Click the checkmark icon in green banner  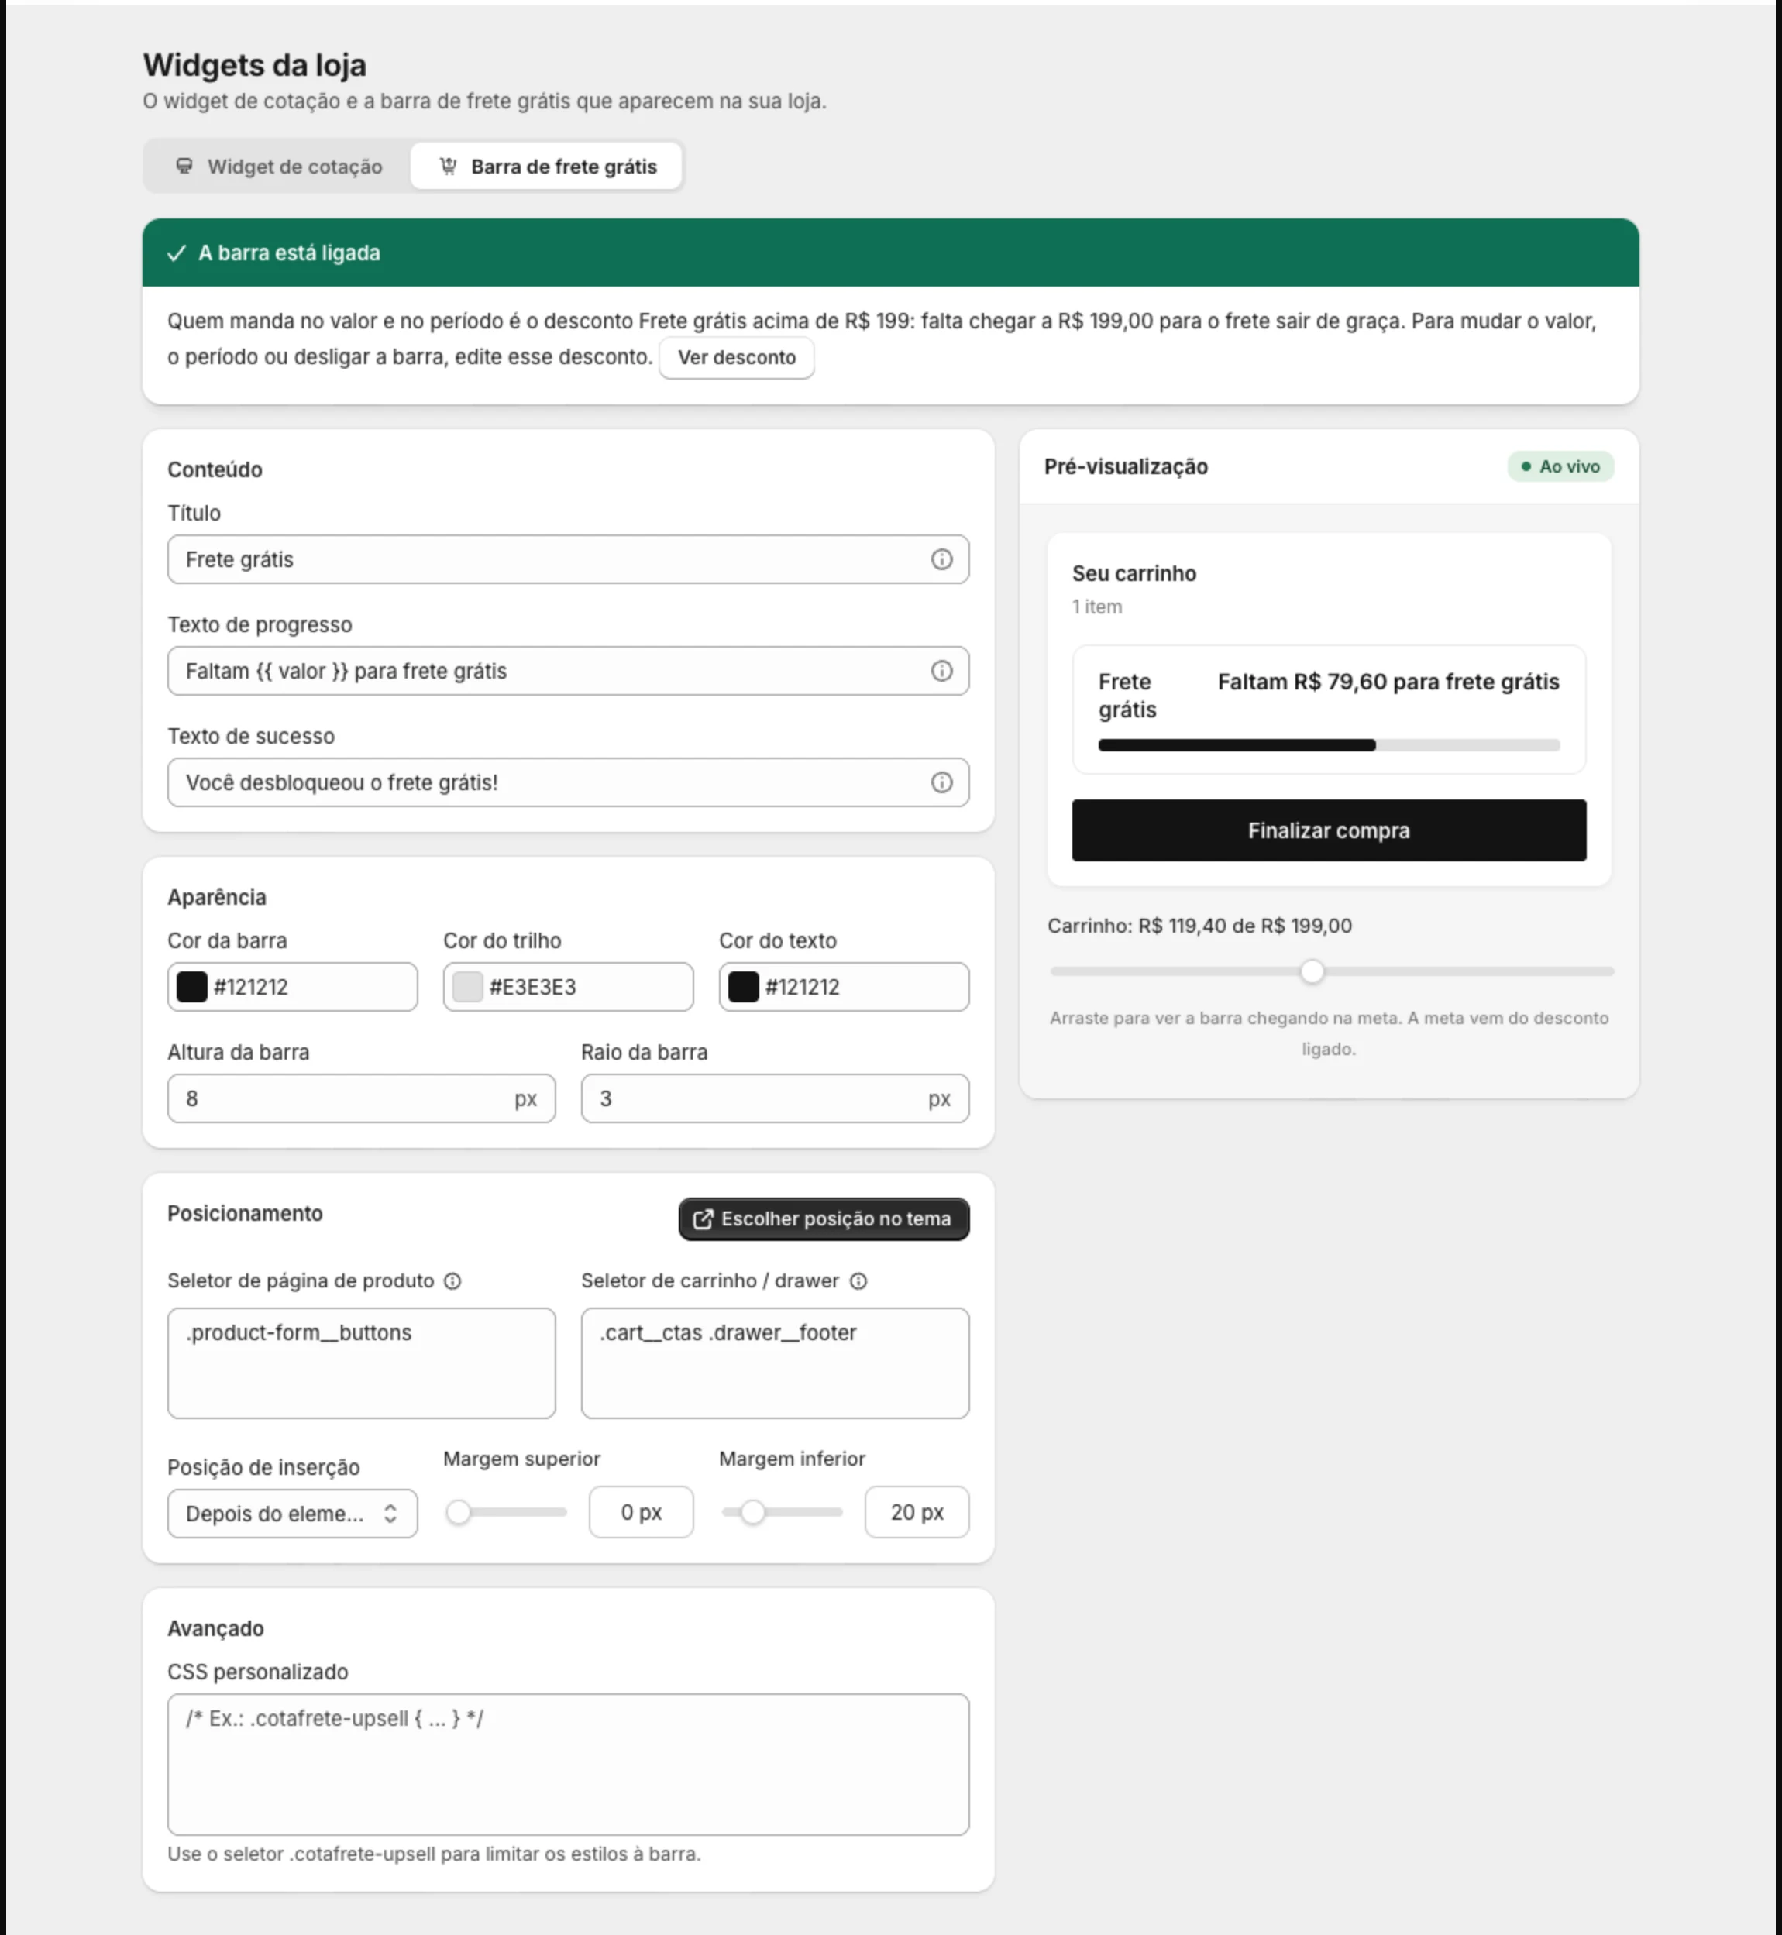(177, 253)
